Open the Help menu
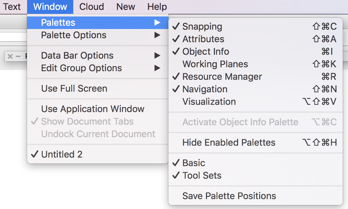Screen dimensions: 348x209 pyautogui.click(x=157, y=7)
